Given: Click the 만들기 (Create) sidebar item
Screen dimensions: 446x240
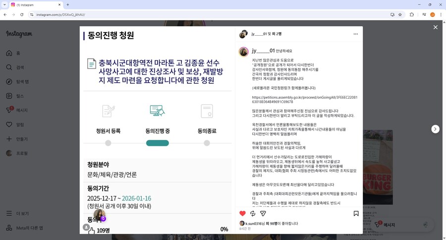Looking at the screenshot, I should [17, 139].
